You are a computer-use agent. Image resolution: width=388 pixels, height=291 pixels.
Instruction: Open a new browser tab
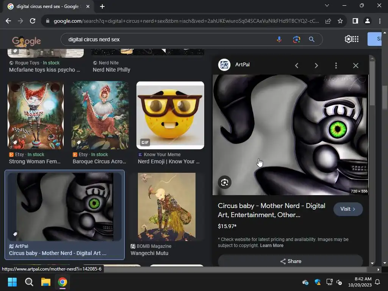click(x=102, y=6)
